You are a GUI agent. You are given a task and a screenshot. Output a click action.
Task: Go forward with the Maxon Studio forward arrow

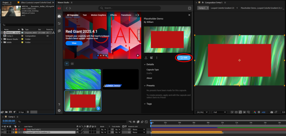tap(70, 8)
